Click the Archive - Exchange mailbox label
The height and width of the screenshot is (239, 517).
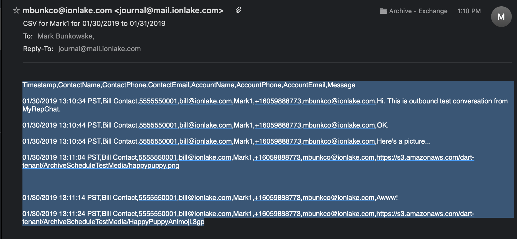point(418,11)
